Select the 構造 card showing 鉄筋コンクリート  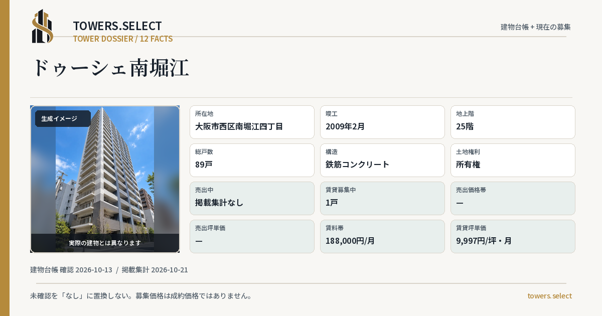click(382, 160)
